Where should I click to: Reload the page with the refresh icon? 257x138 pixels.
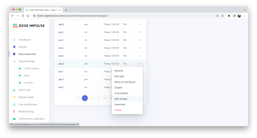click(23, 16)
